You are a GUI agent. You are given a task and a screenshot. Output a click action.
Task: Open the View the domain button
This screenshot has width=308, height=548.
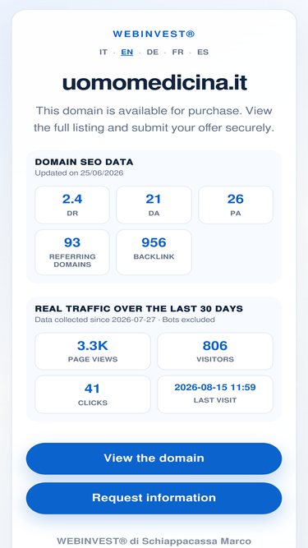click(x=154, y=458)
